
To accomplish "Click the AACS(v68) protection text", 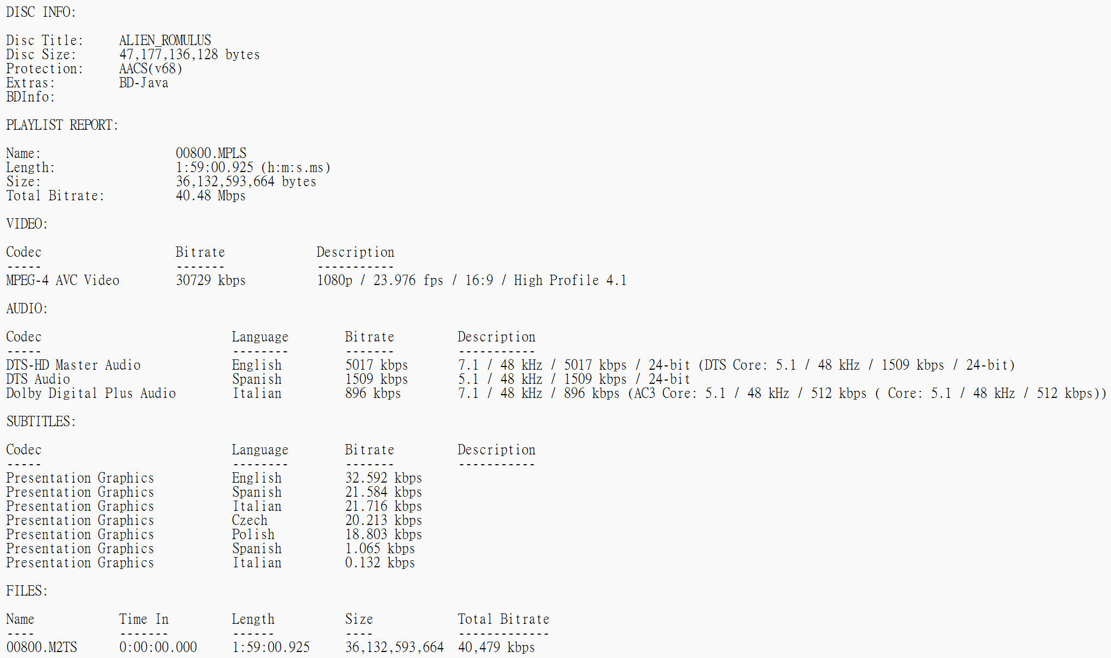I will tap(150, 69).
